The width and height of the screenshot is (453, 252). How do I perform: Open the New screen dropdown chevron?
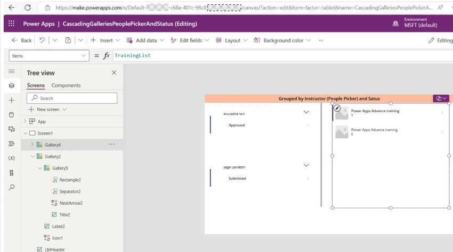pyautogui.click(x=64, y=110)
